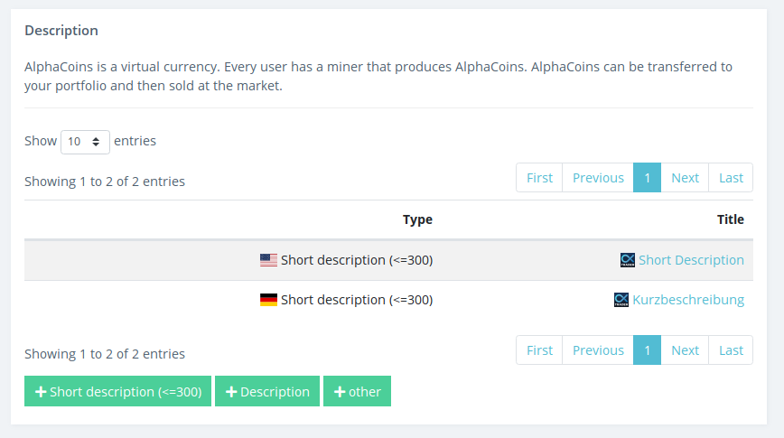Click Next in bottom pagination
784x438 pixels.
pos(685,350)
